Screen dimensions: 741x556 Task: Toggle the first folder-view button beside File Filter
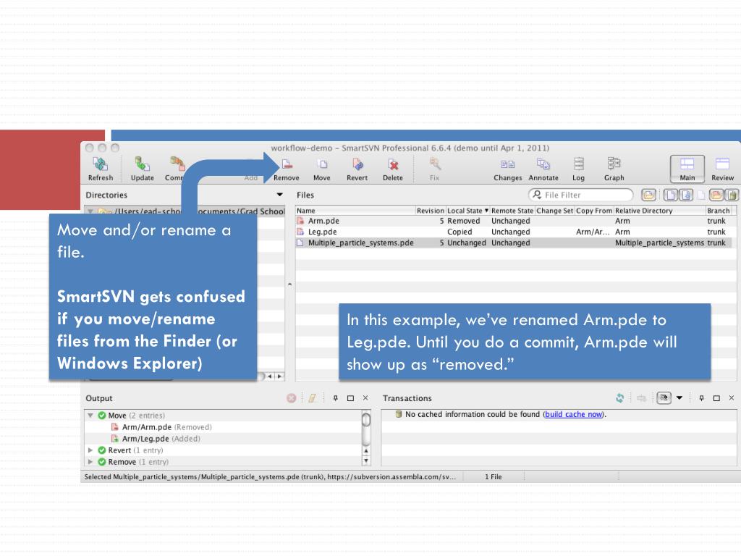648,195
